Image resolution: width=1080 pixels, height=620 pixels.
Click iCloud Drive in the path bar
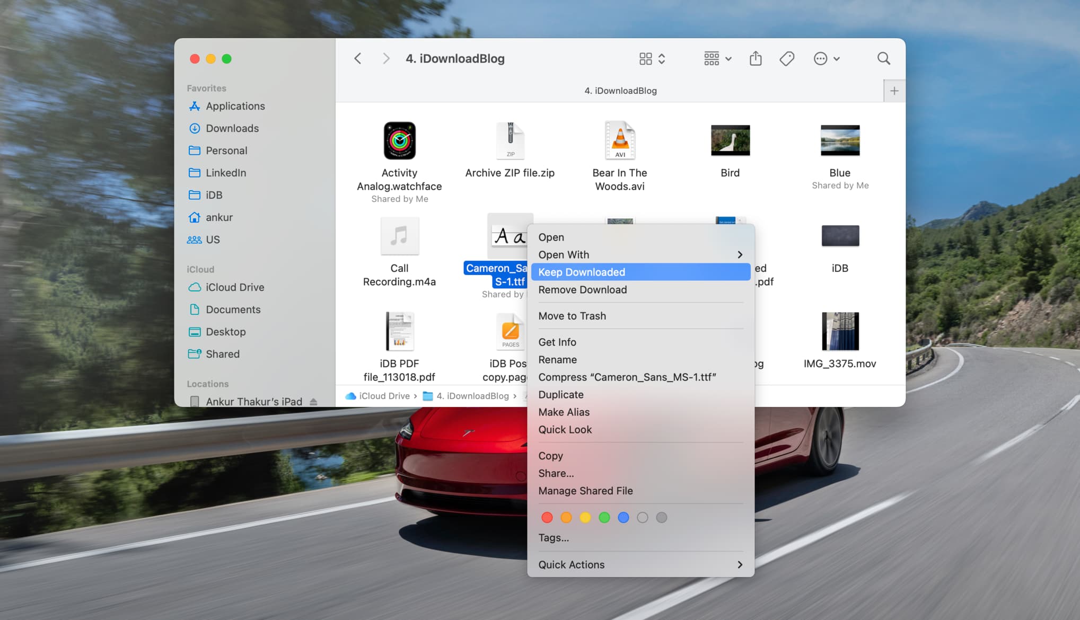click(x=384, y=396)
